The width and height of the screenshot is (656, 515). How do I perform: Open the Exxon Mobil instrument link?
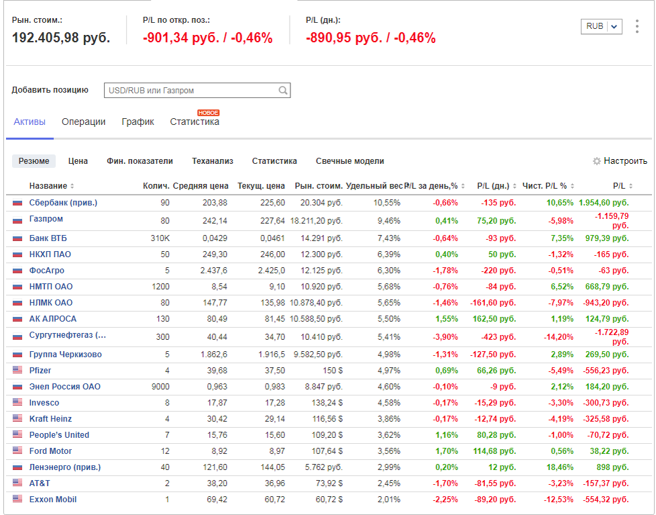53,499
